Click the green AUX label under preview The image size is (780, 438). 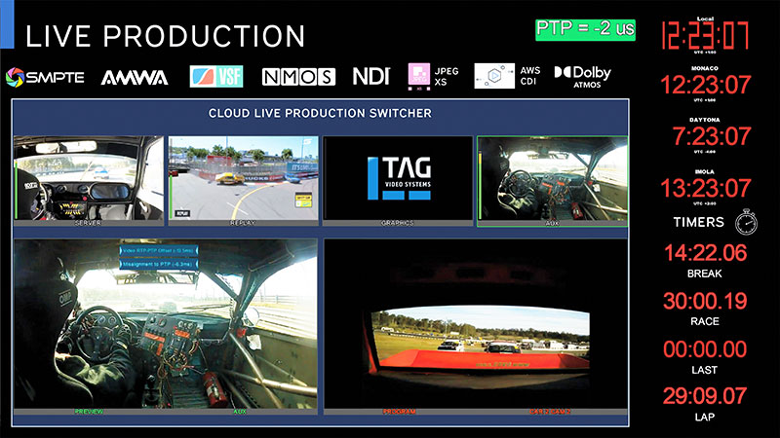pyautogui.click(x=240, y=412)
